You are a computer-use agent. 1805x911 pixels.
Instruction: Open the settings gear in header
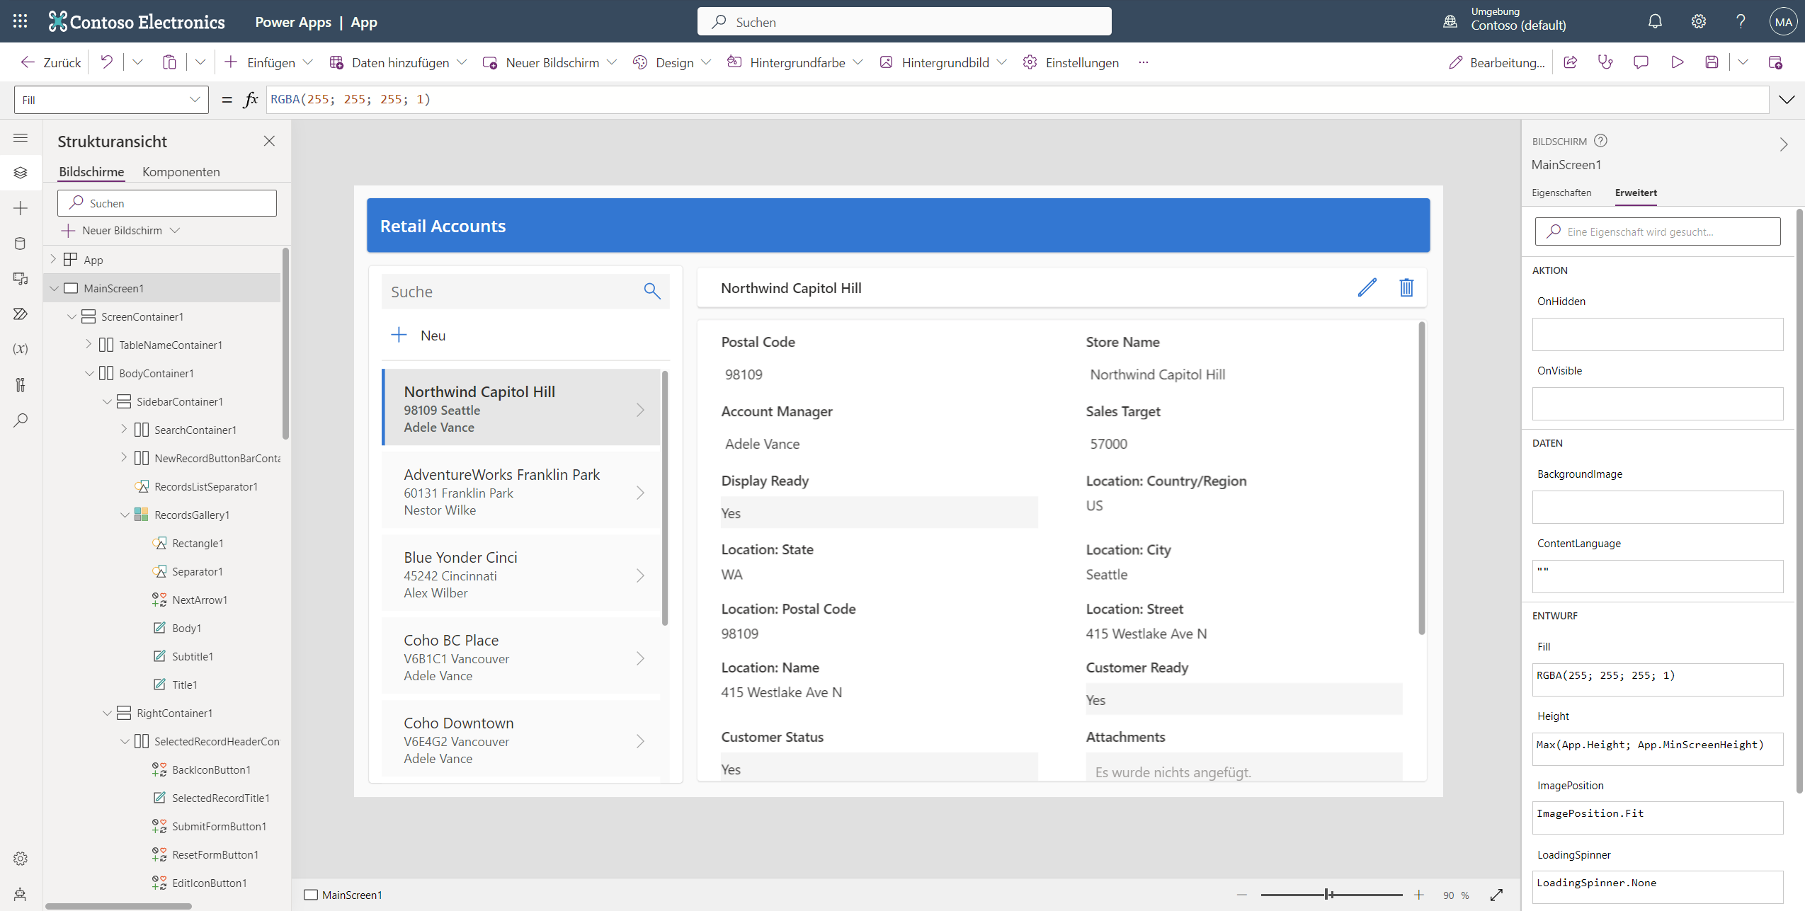click(1698, 21)
